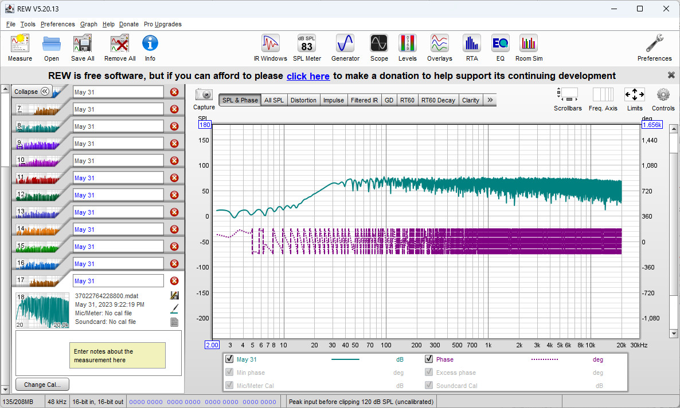Click the purple Phase legend line
Viewport: 680px width, 408px height.
[x=545, y=359]
